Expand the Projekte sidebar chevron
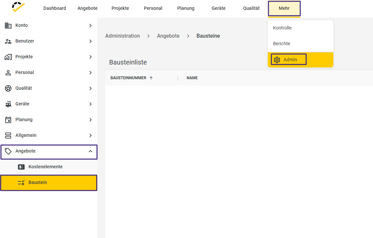Screen dimensions: 373x238 pyautogui.click(x=90, y=57)
